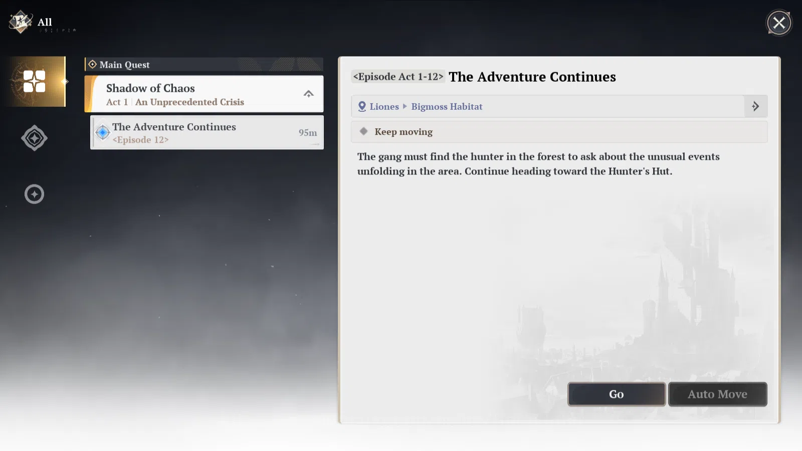Click the quest description about the hunter
Screen dimensions: 802x451
click(538, 164)
